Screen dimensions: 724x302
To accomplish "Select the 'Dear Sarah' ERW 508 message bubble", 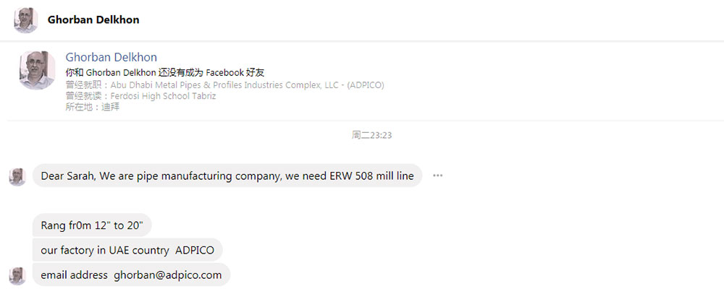I will [x=227, y=176].
